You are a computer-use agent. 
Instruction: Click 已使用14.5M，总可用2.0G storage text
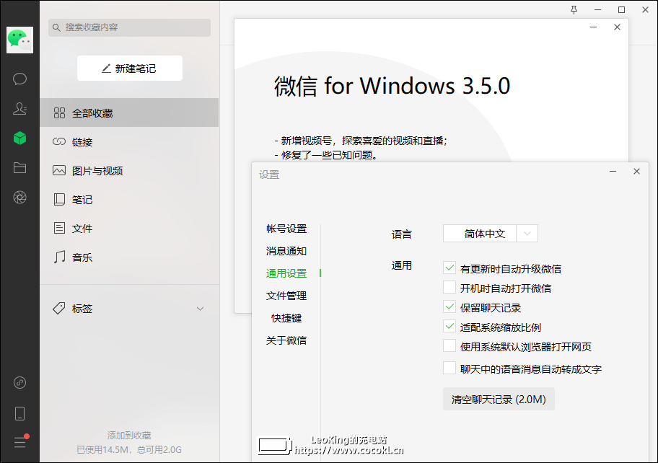click(129, 450)
